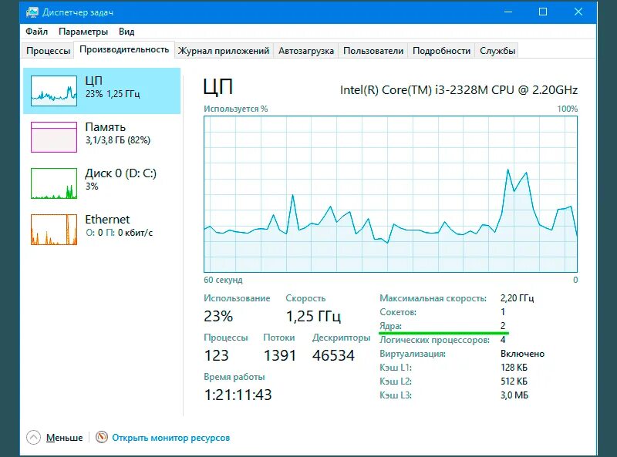Switch to the Службы tab
Screen dimensions: 617x457
[497, 51]
